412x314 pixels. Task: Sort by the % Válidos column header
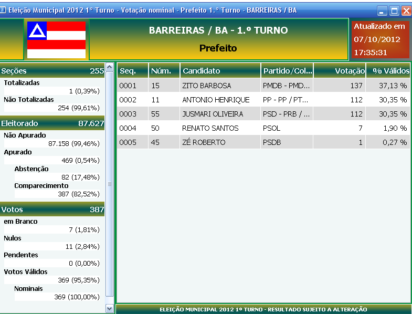tap(388, 71)
